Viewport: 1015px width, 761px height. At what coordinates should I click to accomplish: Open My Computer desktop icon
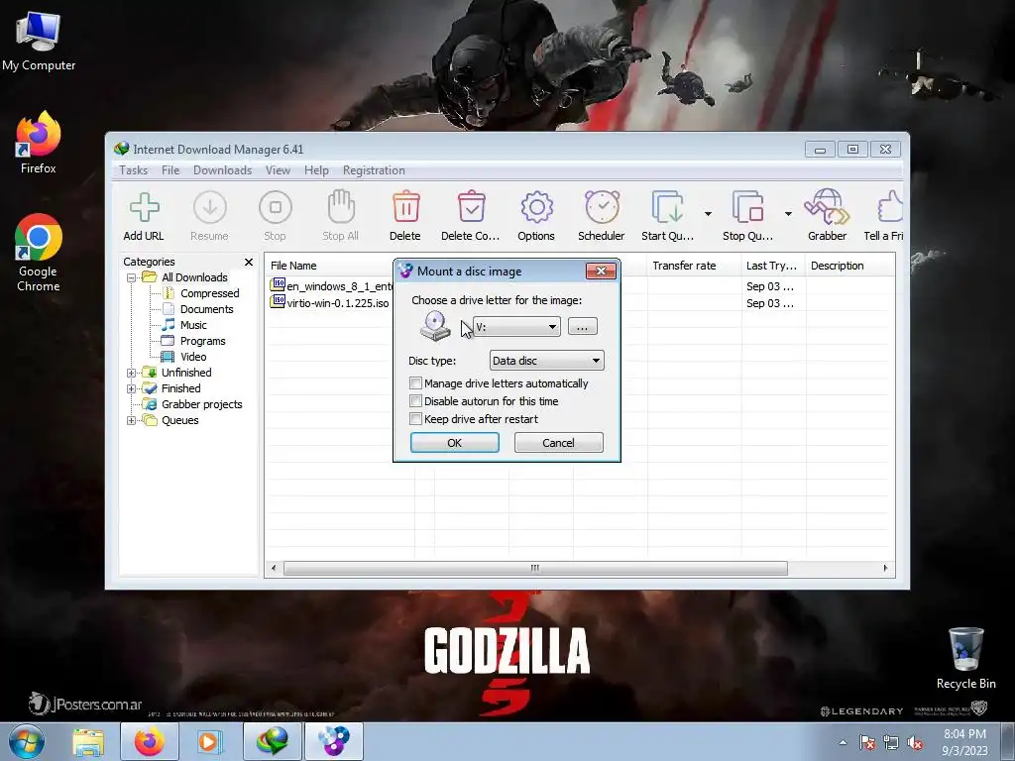tap(39, 42)
